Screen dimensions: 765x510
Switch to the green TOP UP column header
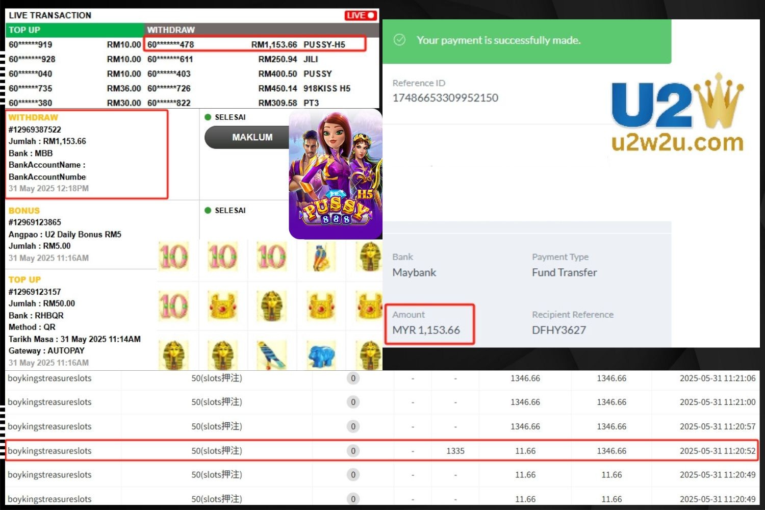(74, 30)
